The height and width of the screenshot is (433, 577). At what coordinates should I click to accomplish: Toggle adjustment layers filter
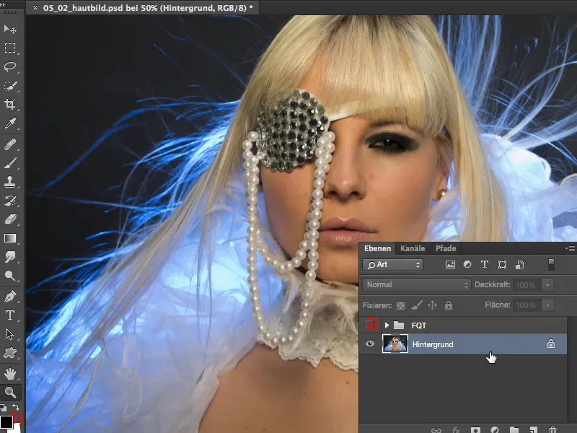tap(467, 264)
